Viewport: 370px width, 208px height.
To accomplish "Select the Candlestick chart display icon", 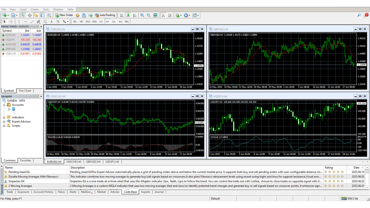I will (128, 15).
